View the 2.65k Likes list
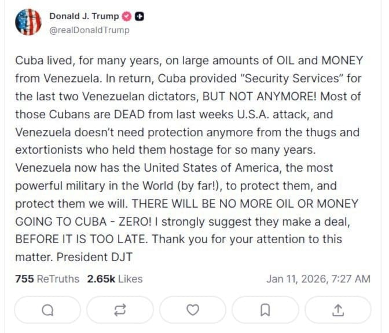The width and height of the screenshot is (389, 333). coord(115,278)
